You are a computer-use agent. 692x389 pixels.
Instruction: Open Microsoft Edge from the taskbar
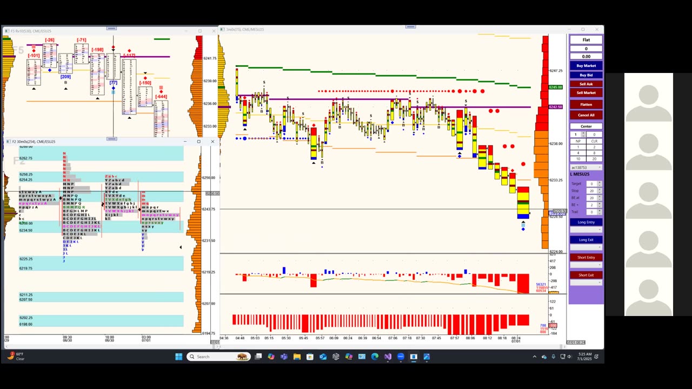[375, 357]
